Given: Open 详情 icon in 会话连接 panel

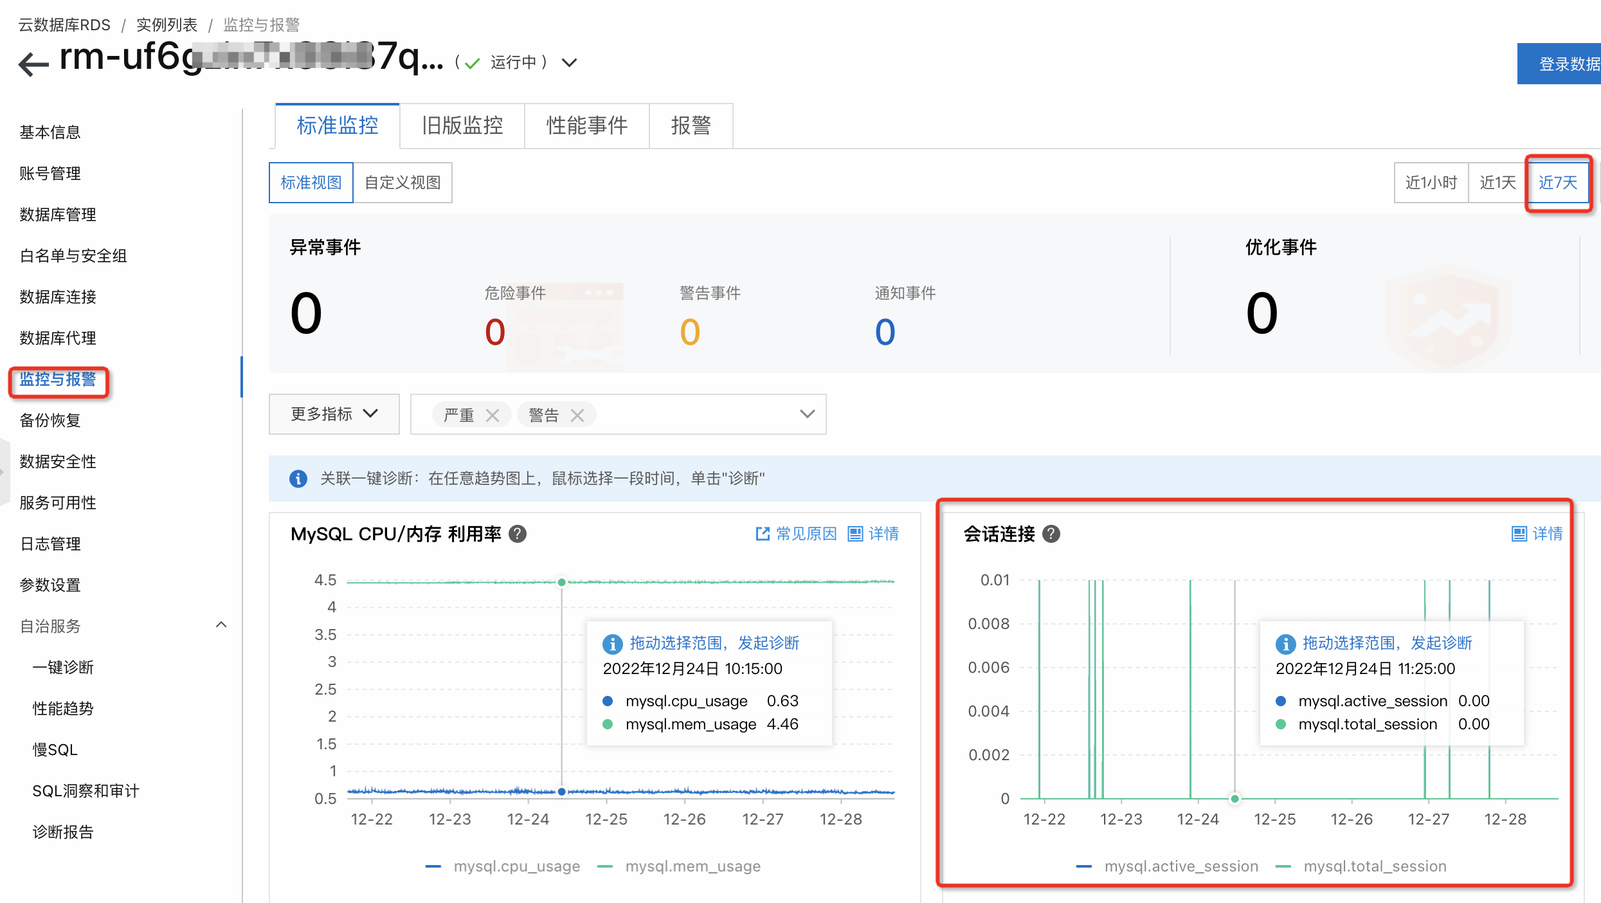Looking at the screenshot, I should (1519, 534).
